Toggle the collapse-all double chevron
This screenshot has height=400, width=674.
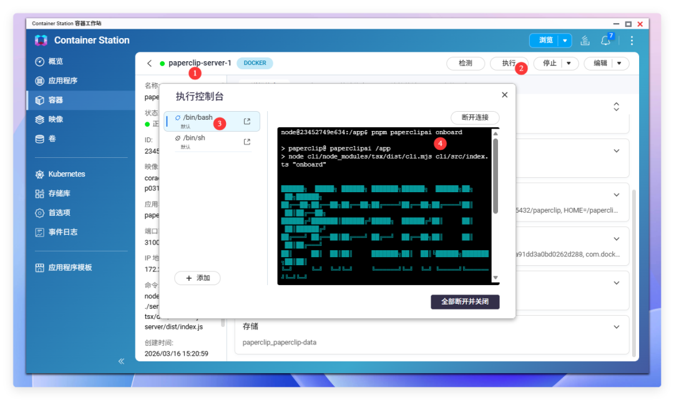coord(617,107)
